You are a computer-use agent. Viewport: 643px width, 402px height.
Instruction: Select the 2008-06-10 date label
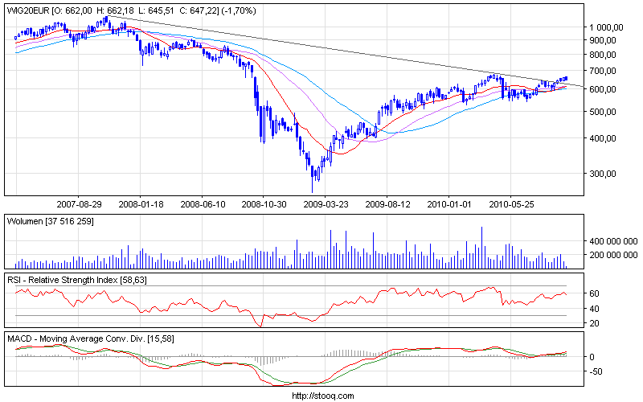tap(203, 204)
